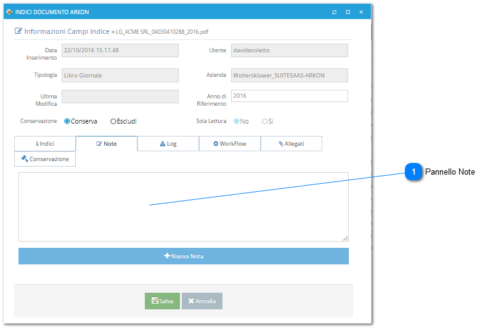The height and width of the screenshot is (329, 485).
Task: Click the file name LG_ACME SRL_04030410288_2016.pdf
Action: [x=162, y=32]
